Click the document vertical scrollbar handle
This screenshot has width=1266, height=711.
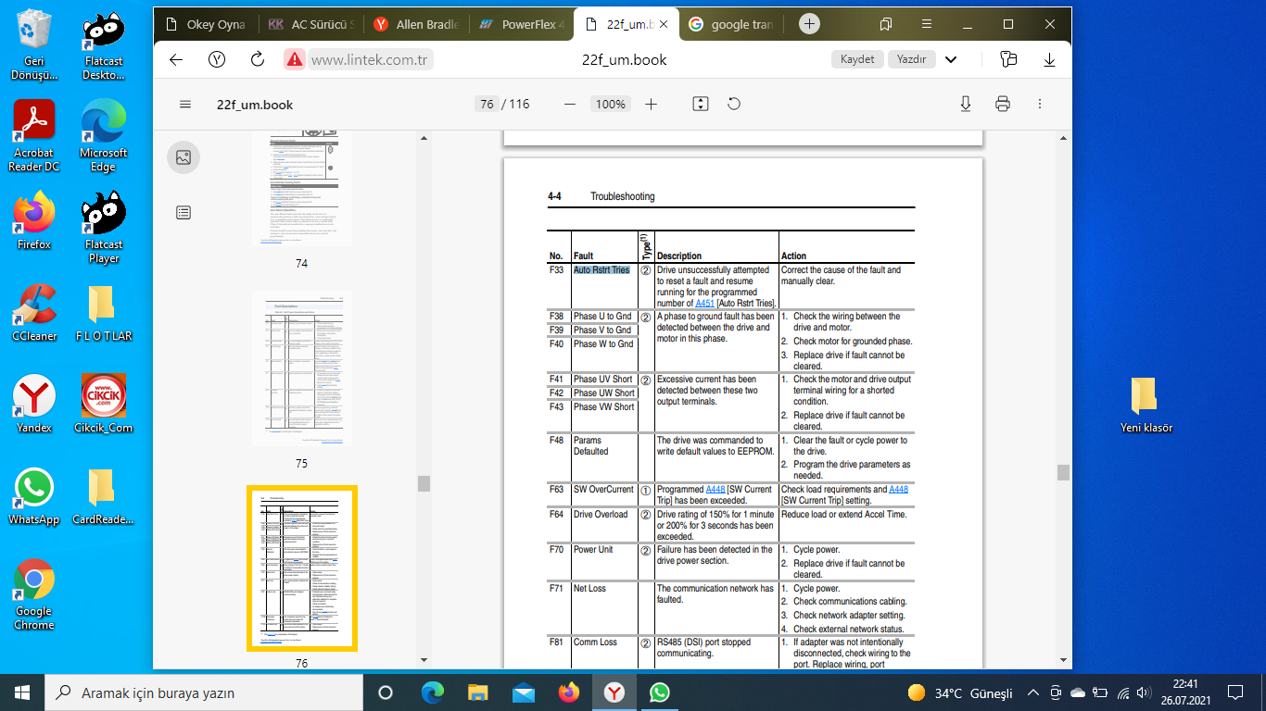pyautogui.click(x=1063, y=472)
